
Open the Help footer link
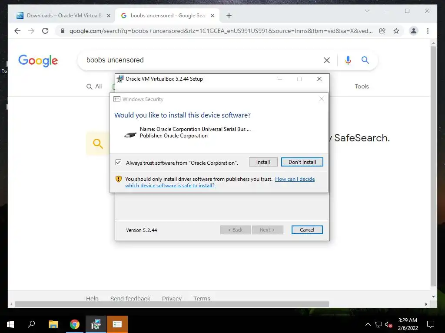pyautogui.click(x=92, y=298)
